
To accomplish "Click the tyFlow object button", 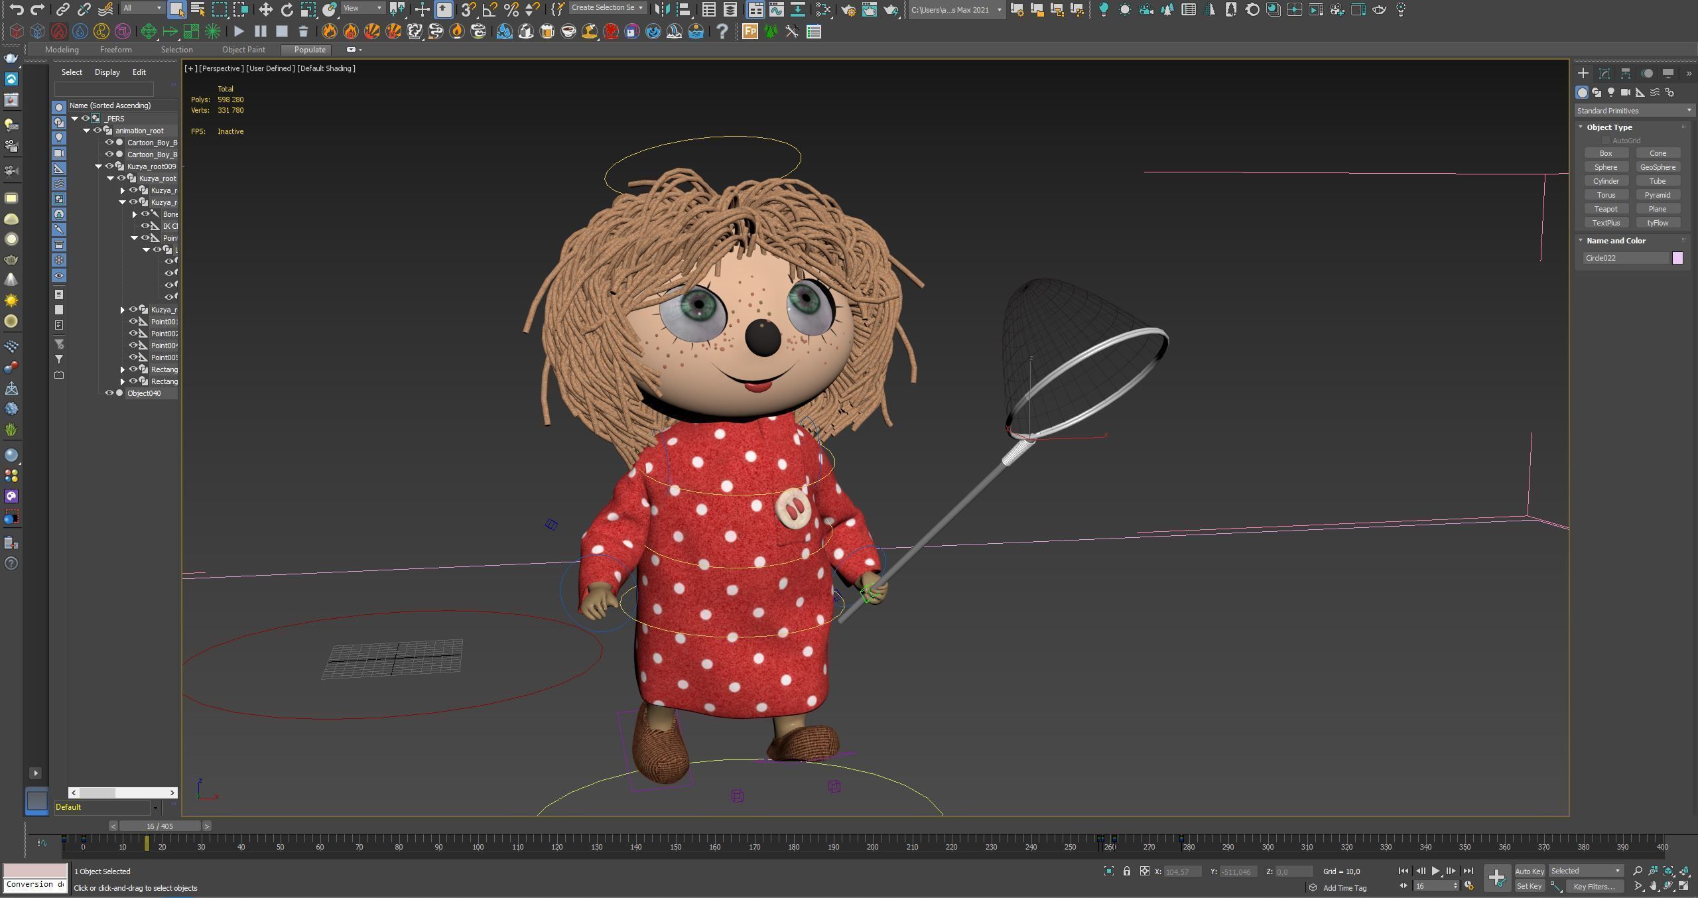I will tap(1658, 223).
